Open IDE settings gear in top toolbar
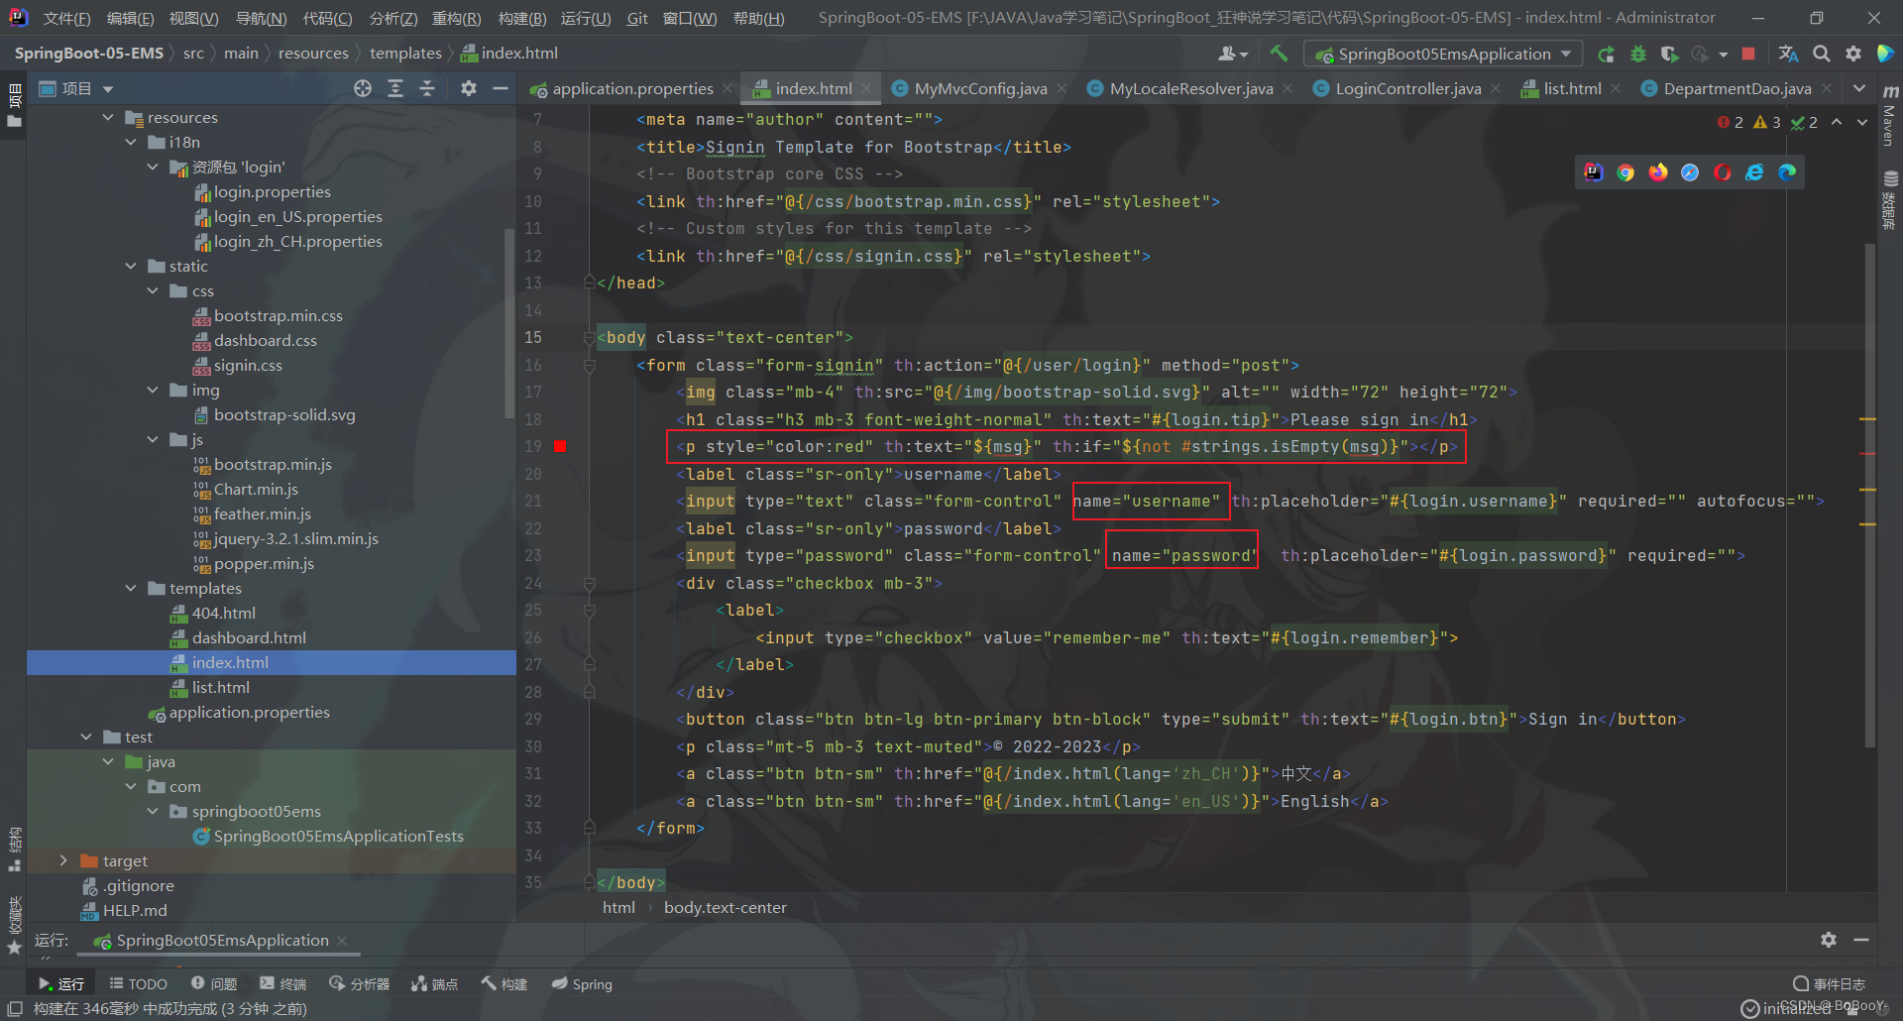The width and height of the screenshot is (1903, 1021). [x=1853, y=54]
